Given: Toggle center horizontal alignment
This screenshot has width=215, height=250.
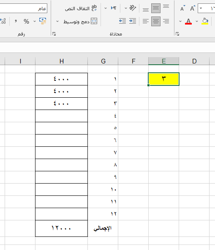Looking at the screenshot, I should pos(156,21).
